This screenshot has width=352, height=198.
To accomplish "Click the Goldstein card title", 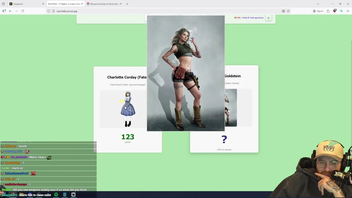I will (x=232, y=76).
